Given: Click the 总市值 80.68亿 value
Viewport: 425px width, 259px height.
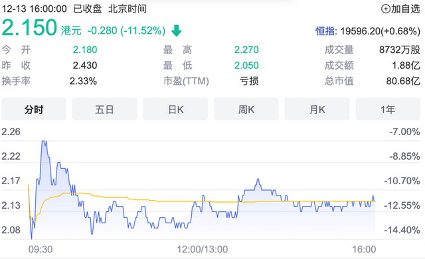Looking at the screenshot, I should click(x=403, y=81).
